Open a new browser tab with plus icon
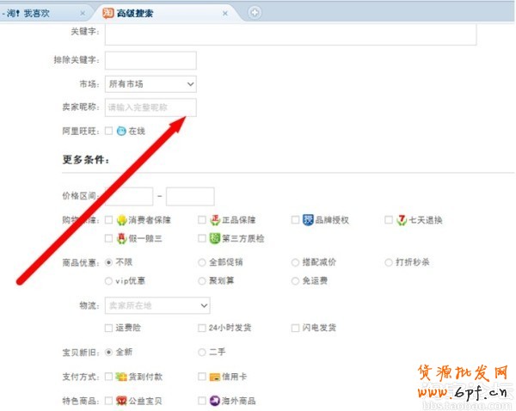Viewport: 516px width, 411px height. 255,12
